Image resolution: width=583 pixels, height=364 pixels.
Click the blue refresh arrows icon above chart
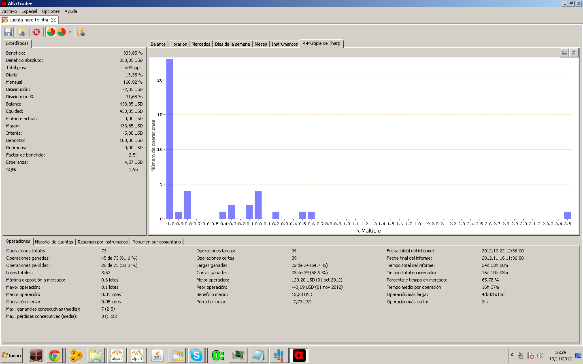[x=574, y=53]
